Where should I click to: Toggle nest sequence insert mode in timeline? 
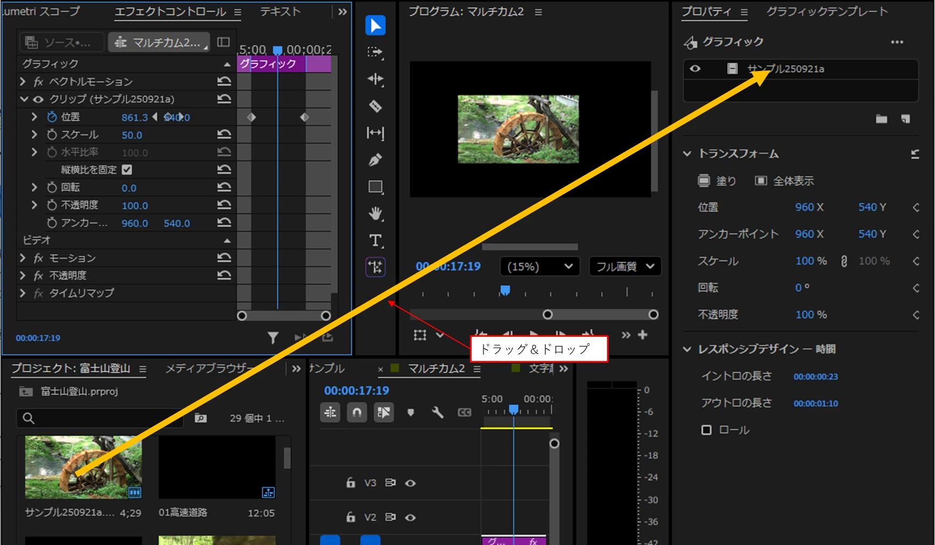330,413
